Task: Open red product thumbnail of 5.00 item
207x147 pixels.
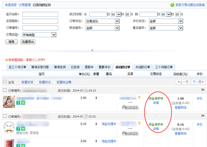Action: tap(9, 143)
